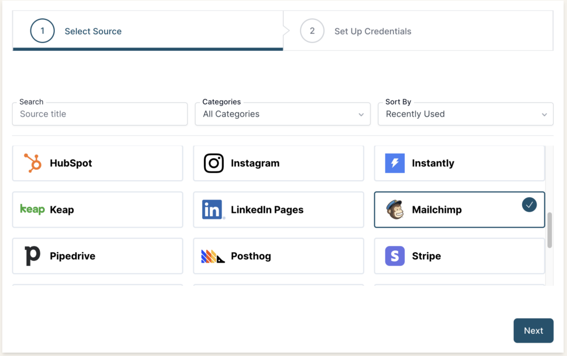Go to Set Up Credentials step

pyautogui.click(x=373, y=31)
